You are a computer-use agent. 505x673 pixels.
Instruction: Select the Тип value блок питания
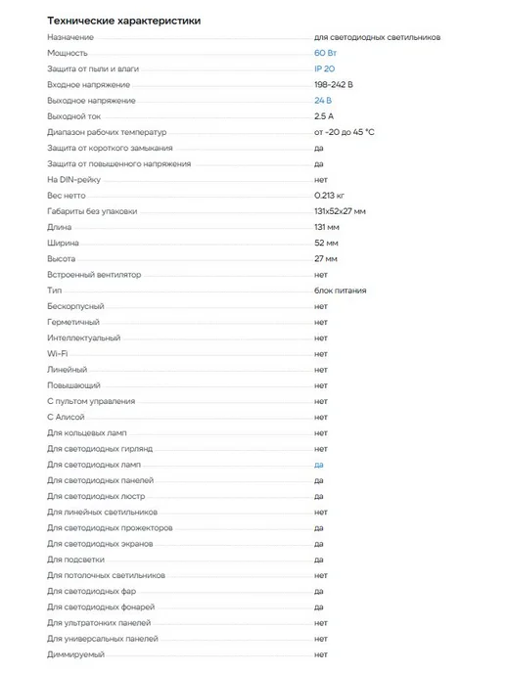(341, 291)
